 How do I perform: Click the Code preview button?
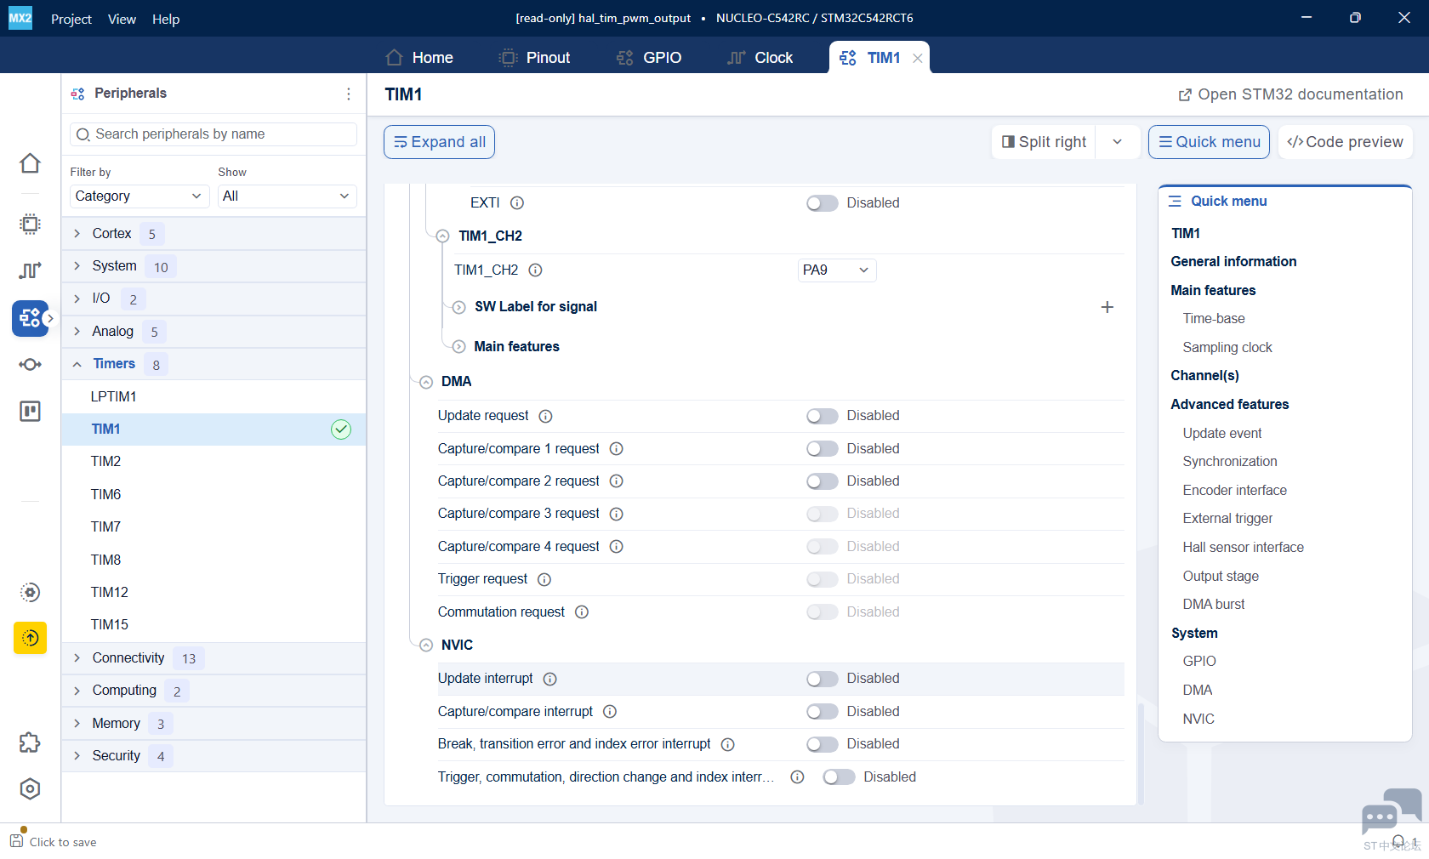click(x=1345, y=142)
